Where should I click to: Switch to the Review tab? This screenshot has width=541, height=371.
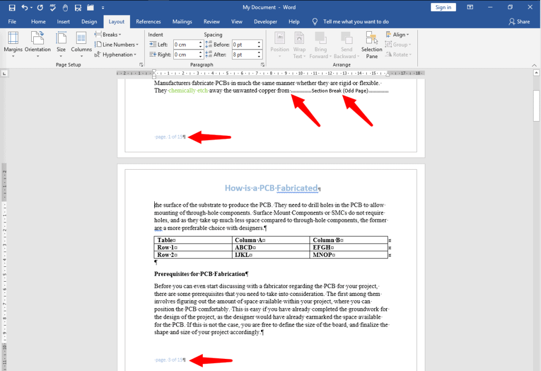211,21
